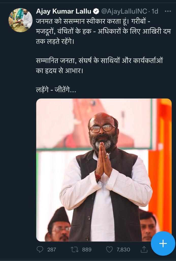Open Ajay Kumar Lallu's profile avatar
The image size is (176, 261).
(21, 20)
